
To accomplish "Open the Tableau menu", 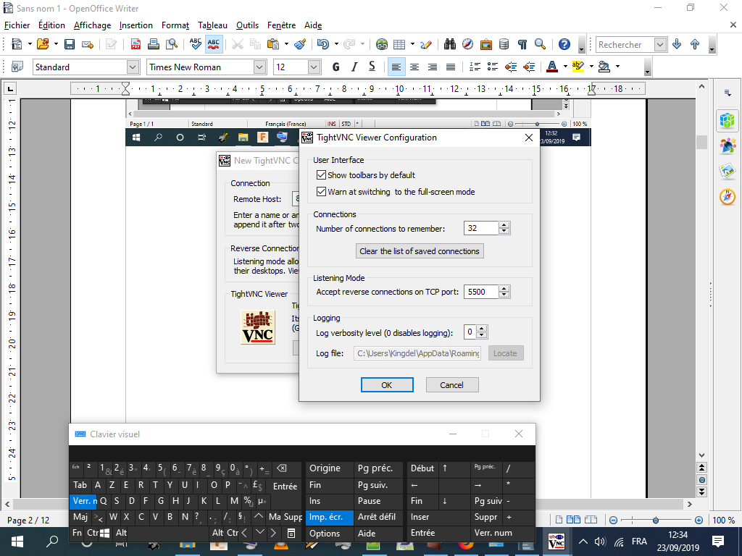I will [212, 25].
